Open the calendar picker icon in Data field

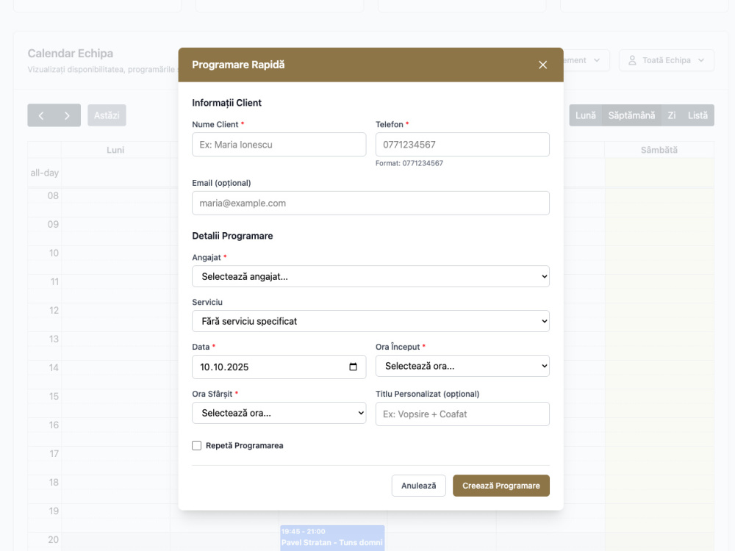[x=353, y=367]
